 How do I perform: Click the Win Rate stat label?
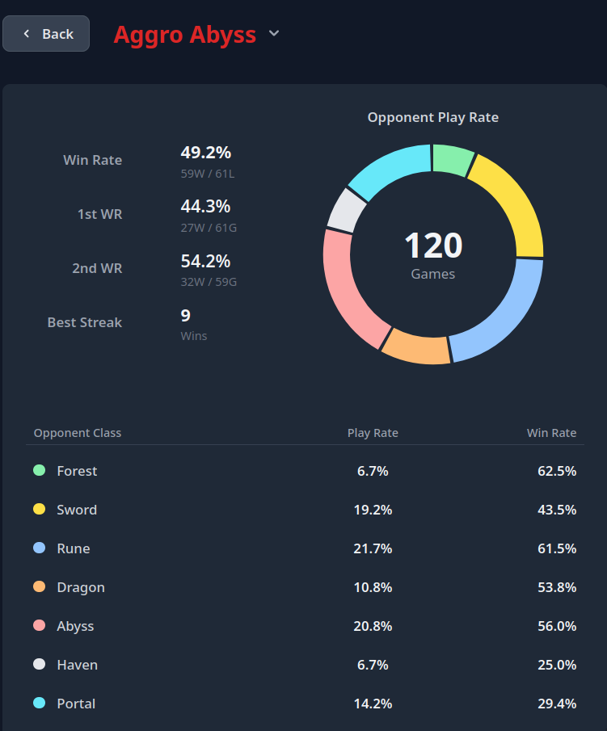[92, 160]
